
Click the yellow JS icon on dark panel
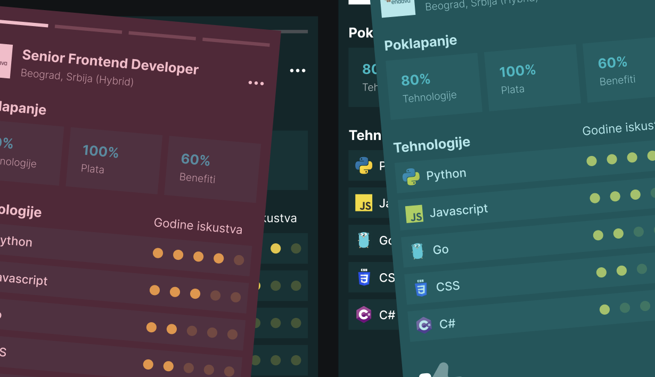tap(364, 203)
